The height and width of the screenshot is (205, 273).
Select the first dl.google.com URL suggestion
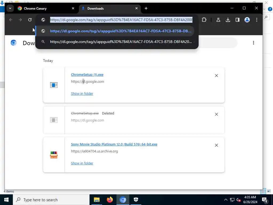tap(115, 31)
